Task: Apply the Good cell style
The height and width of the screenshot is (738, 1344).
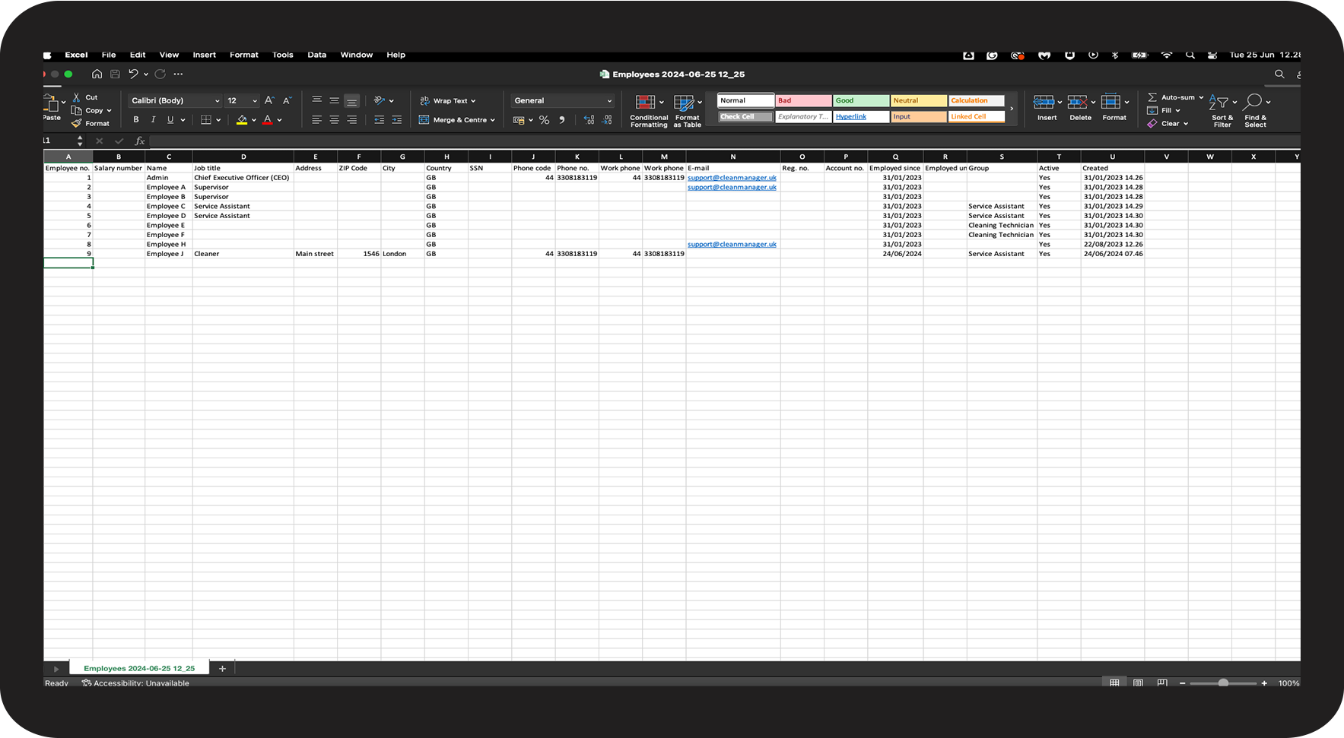Action: tap(861, 100)
